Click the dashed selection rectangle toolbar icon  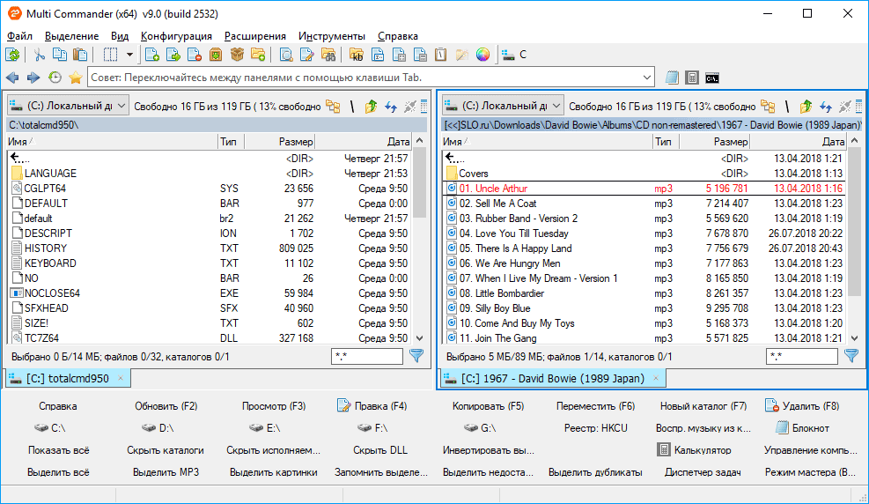111,55
